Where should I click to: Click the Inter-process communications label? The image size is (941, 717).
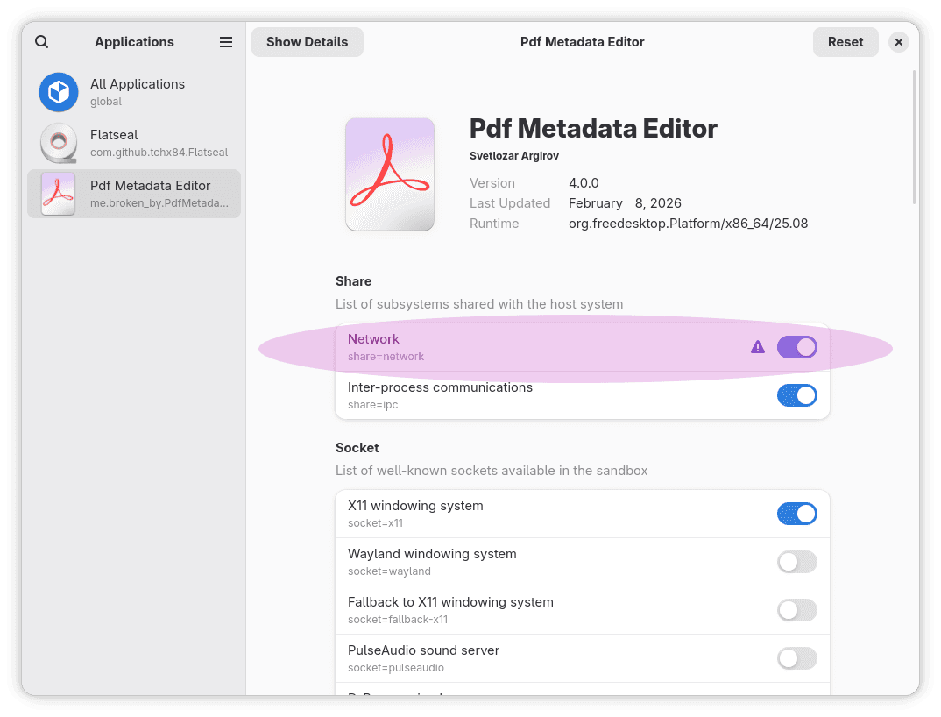[440, 387]
